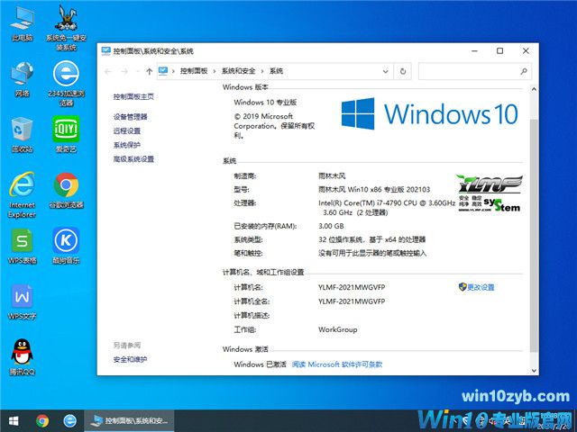Click the computer icon in the address bar
The image size is (577, 432).
tap(163, 71)
